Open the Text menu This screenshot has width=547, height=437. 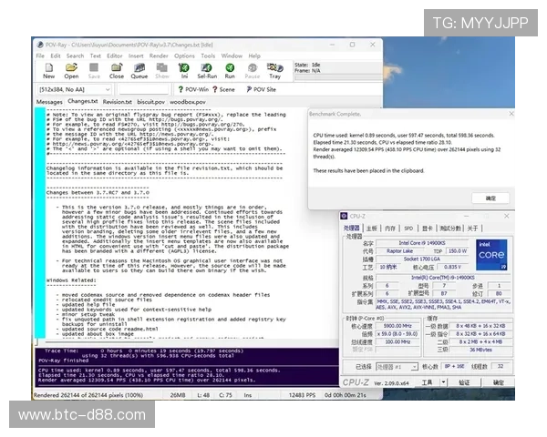pyautogui.click(x=95, y=56)
